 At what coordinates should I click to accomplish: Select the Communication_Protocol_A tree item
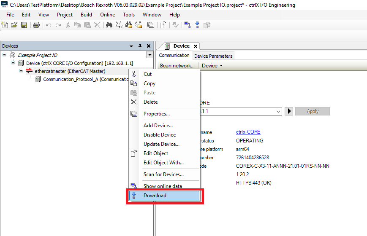click(85, 79)
